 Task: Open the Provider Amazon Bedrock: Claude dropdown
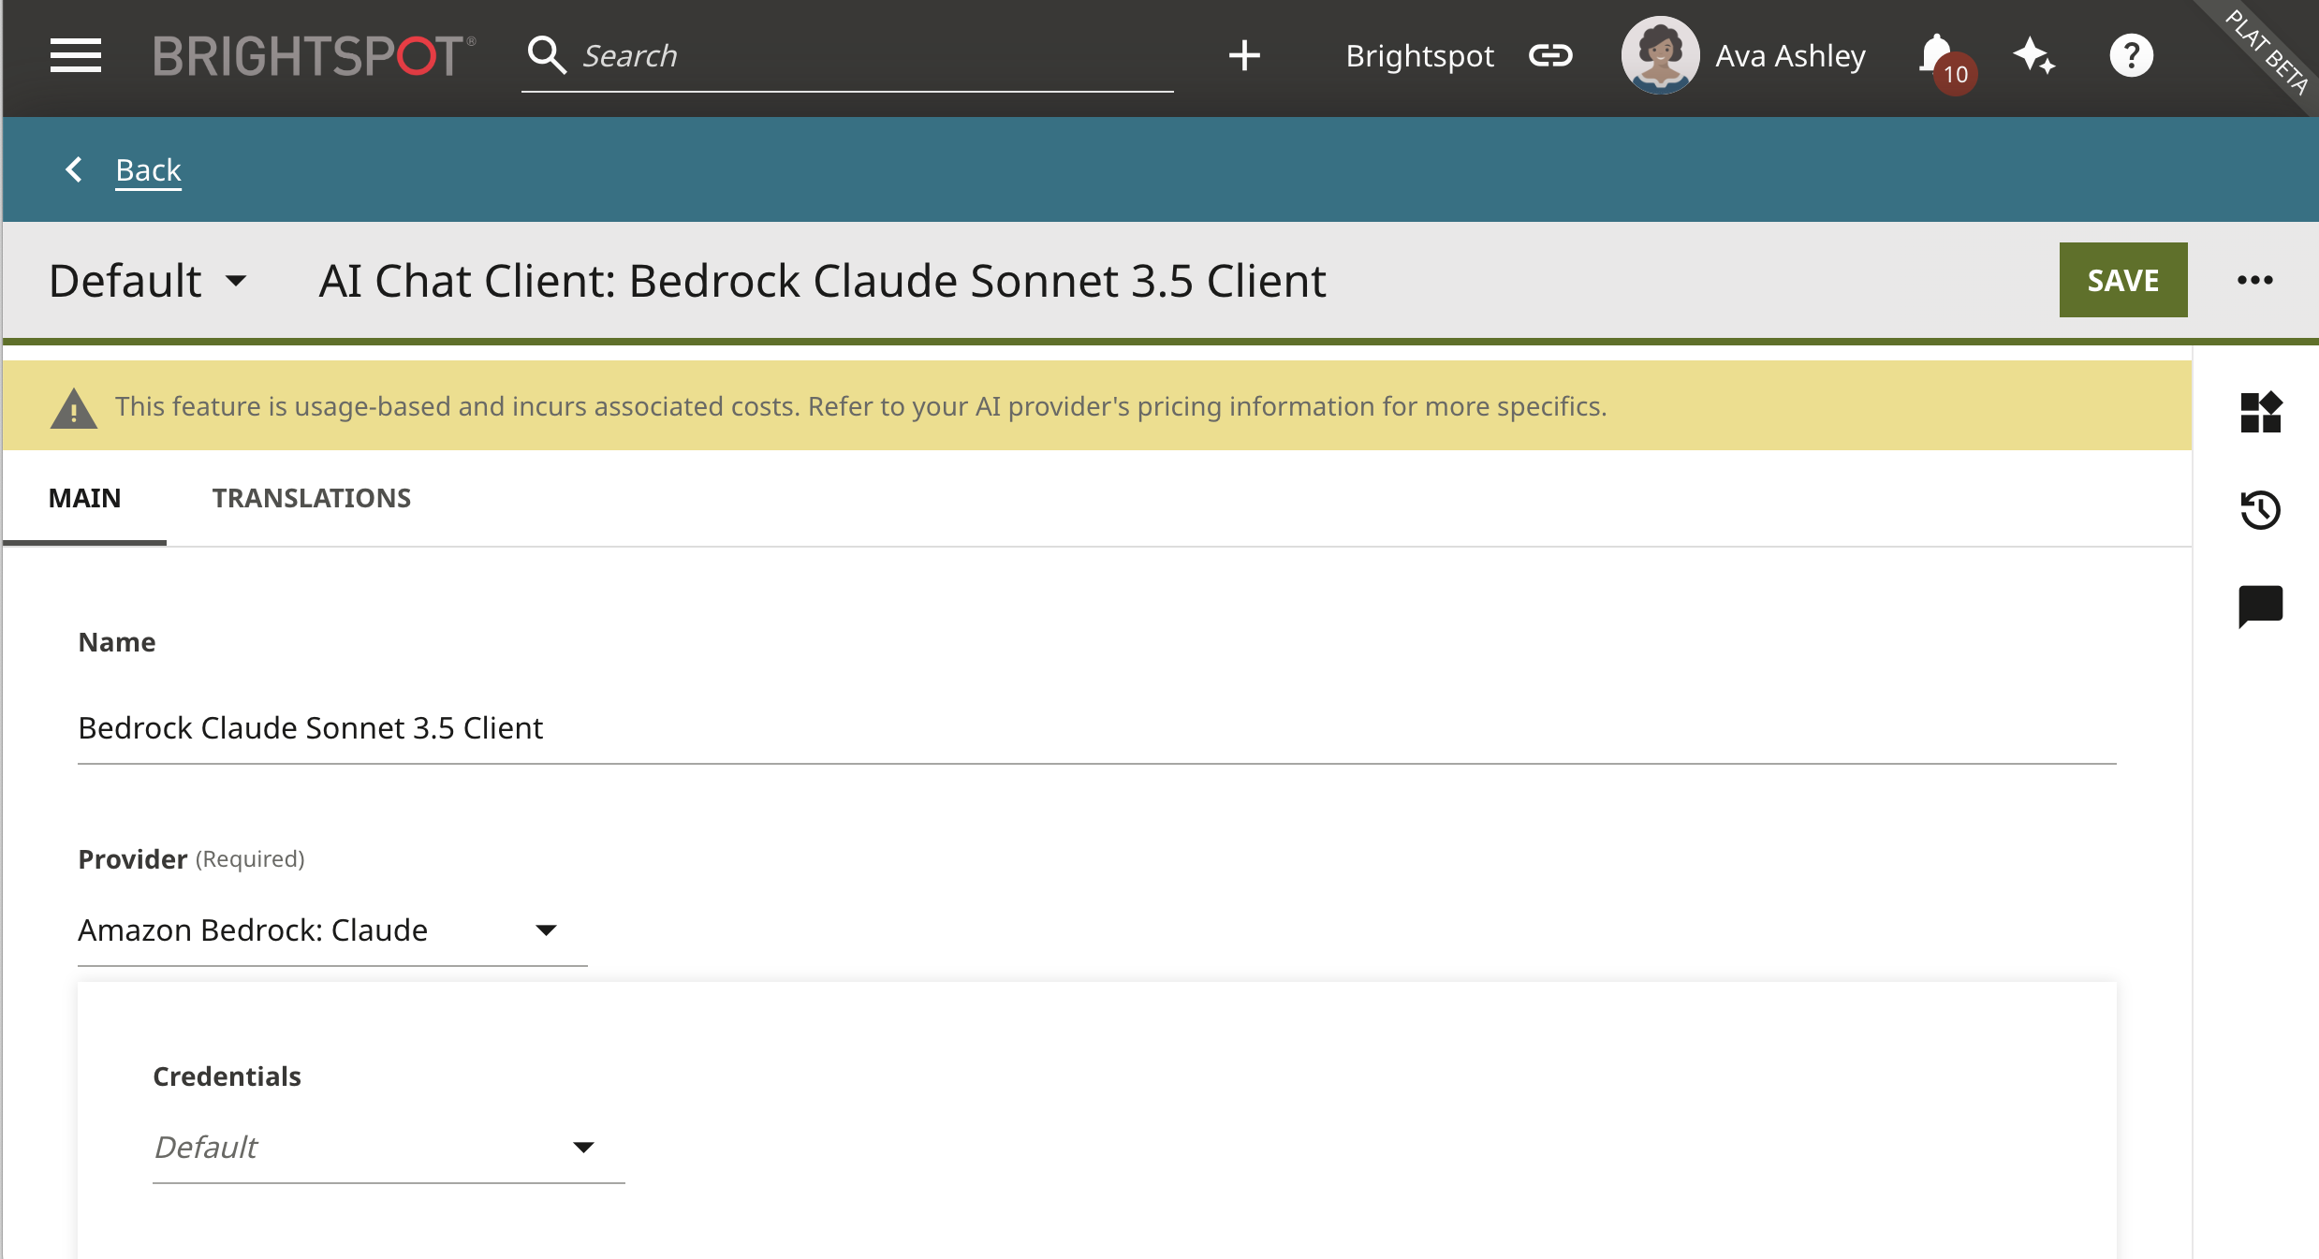[332, 930]
